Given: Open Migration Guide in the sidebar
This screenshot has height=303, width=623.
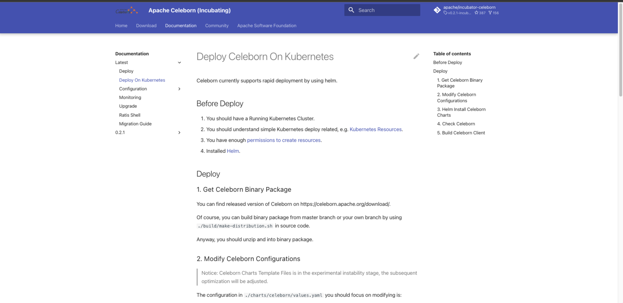Looking at the screenshot, I should 136,124.
